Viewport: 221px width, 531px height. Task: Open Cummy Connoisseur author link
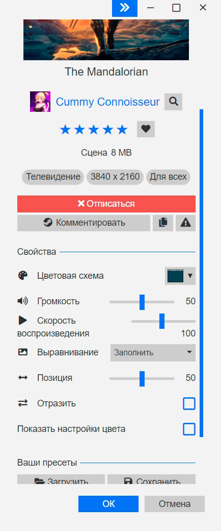coord(108,102)
